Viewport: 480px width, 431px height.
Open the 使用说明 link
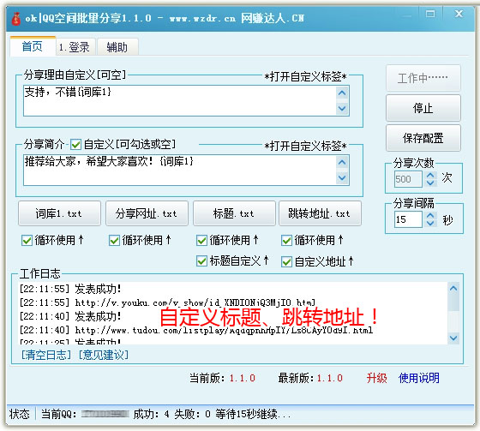[x=419, y=378]
